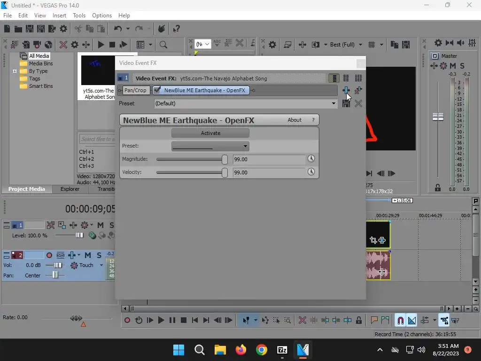481x361 pixels.
Task: Play the timeline from the transport bar
Action: coord(161,321)
